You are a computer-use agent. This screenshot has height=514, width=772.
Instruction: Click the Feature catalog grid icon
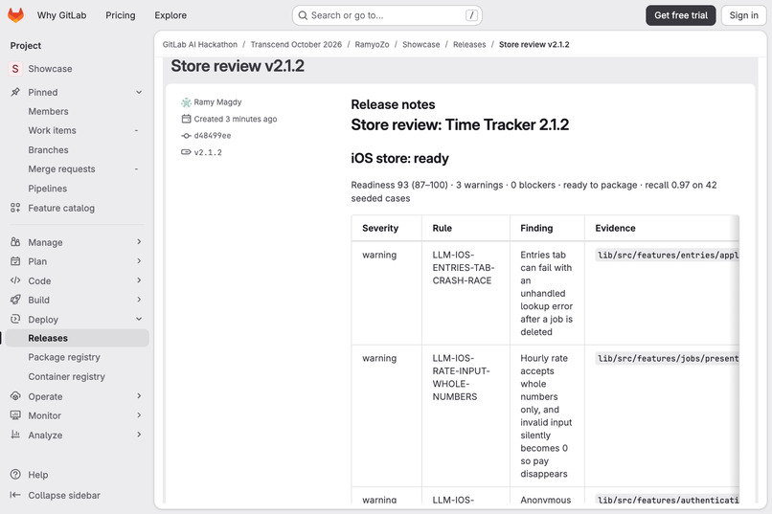[15, 208]
